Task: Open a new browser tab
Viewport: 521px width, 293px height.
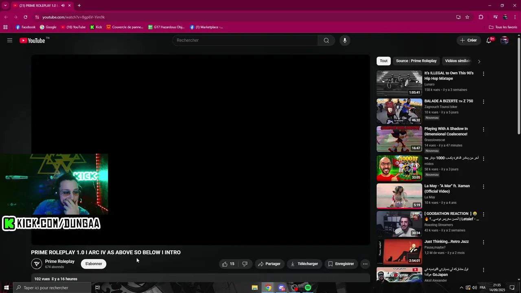Action: click(79, 6)
